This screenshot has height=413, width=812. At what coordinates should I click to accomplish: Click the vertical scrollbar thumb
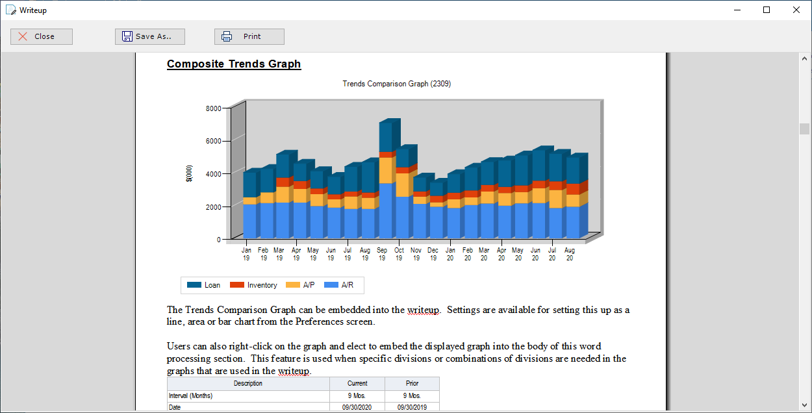tap(804, 129)
